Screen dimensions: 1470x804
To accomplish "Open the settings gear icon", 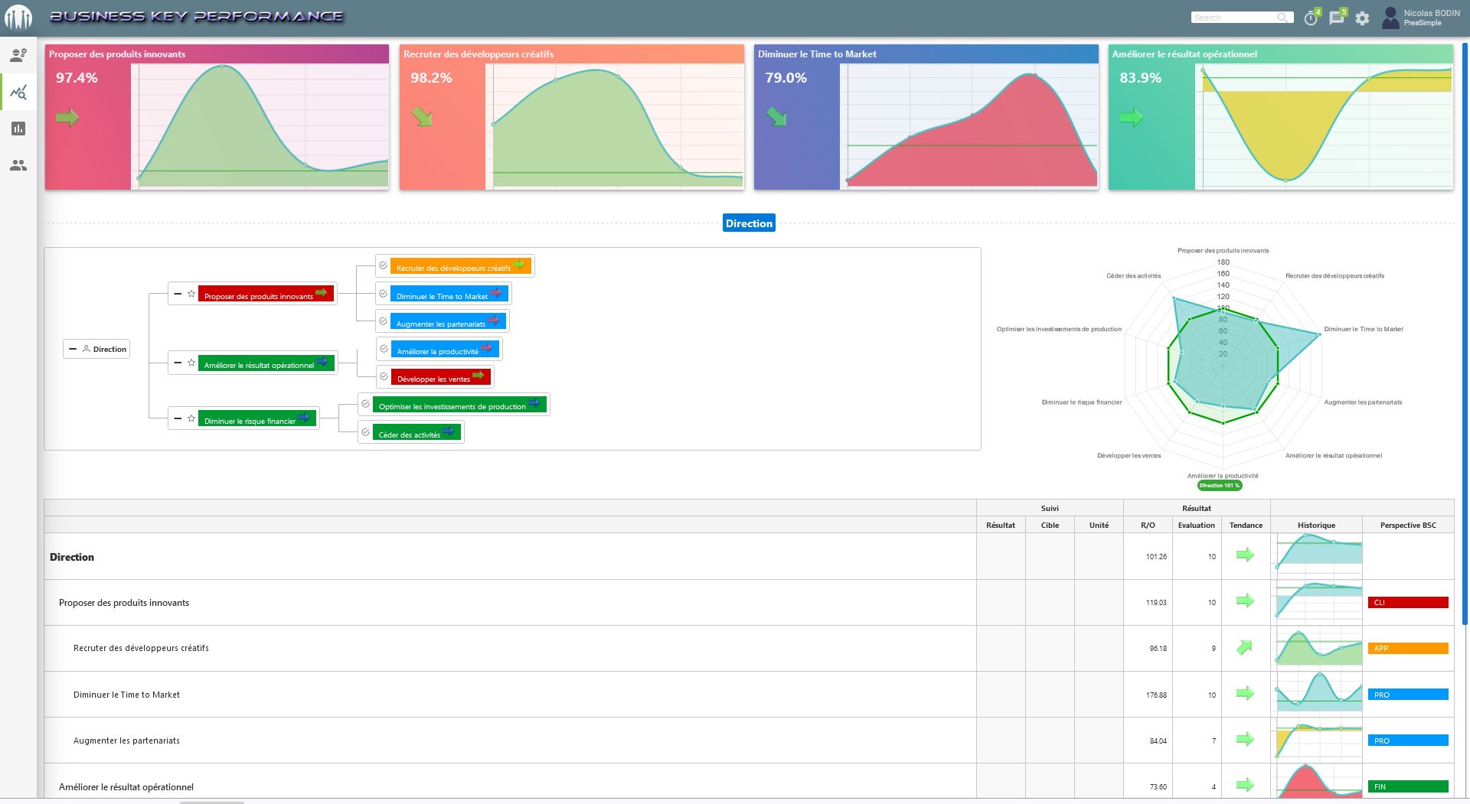I will pyautogui.click(x=1362, y=18).
